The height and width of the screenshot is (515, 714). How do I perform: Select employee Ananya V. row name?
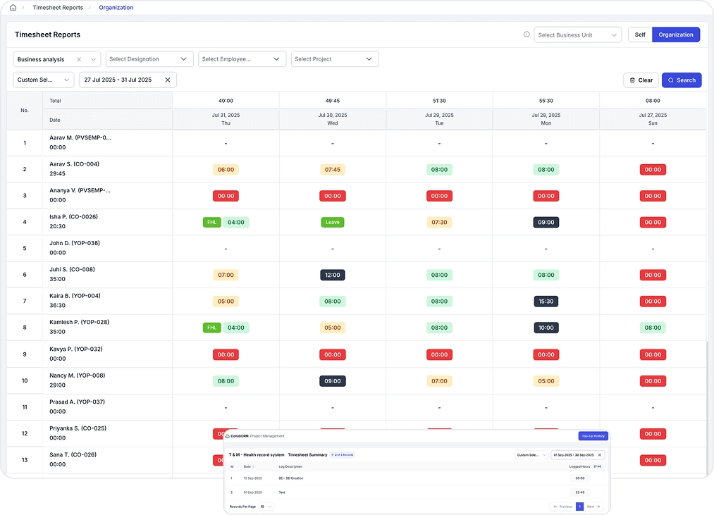click(80, 190)
